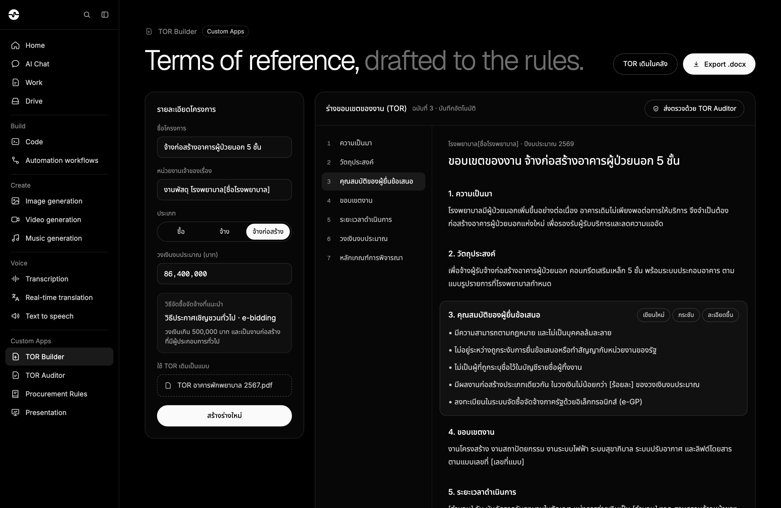Select outline item คุณสมบัติของผู้ยื่นข้อเสนอ

[x=373, y=181]
